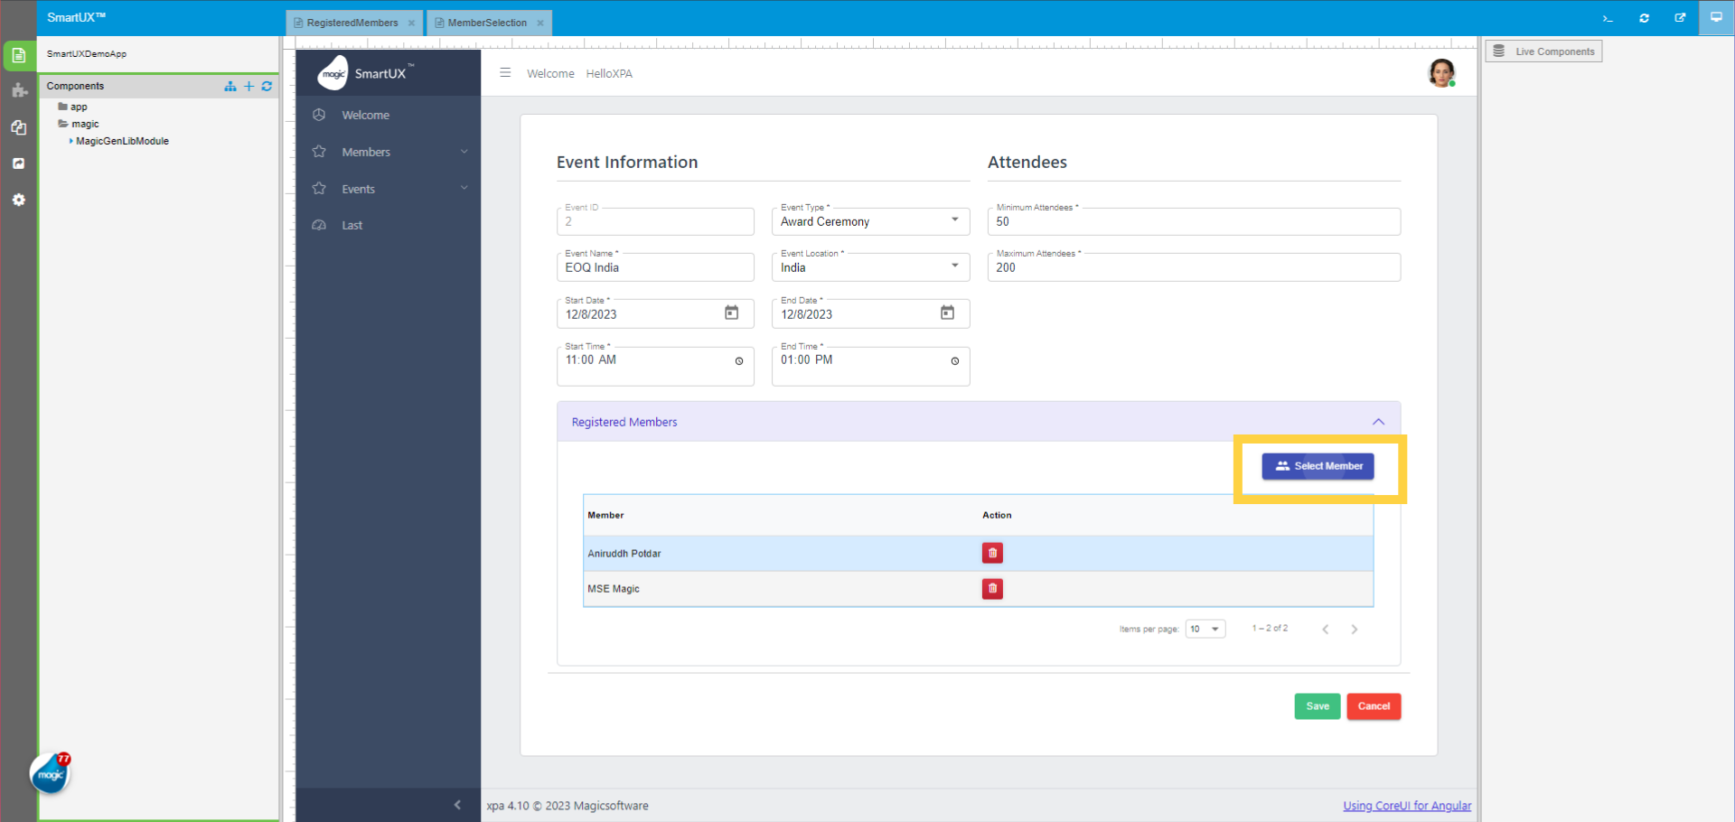Delete Aniruddh Potdar from registered members
Screen dimensions: 1735x822
[x=992, y=553]
